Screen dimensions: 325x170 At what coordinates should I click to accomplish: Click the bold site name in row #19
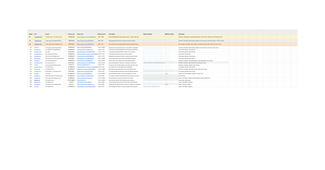click(37, 80)
